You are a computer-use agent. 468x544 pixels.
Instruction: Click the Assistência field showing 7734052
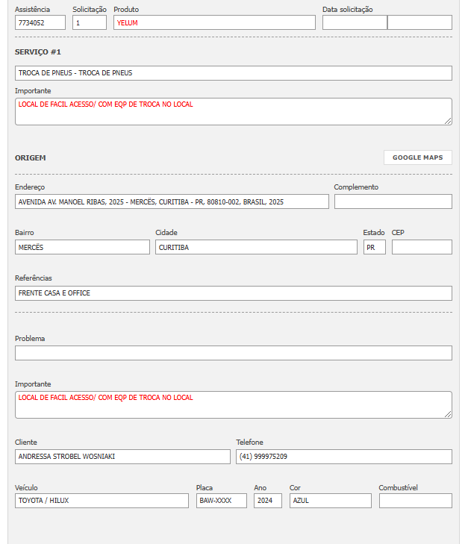(x=40, y=22)
